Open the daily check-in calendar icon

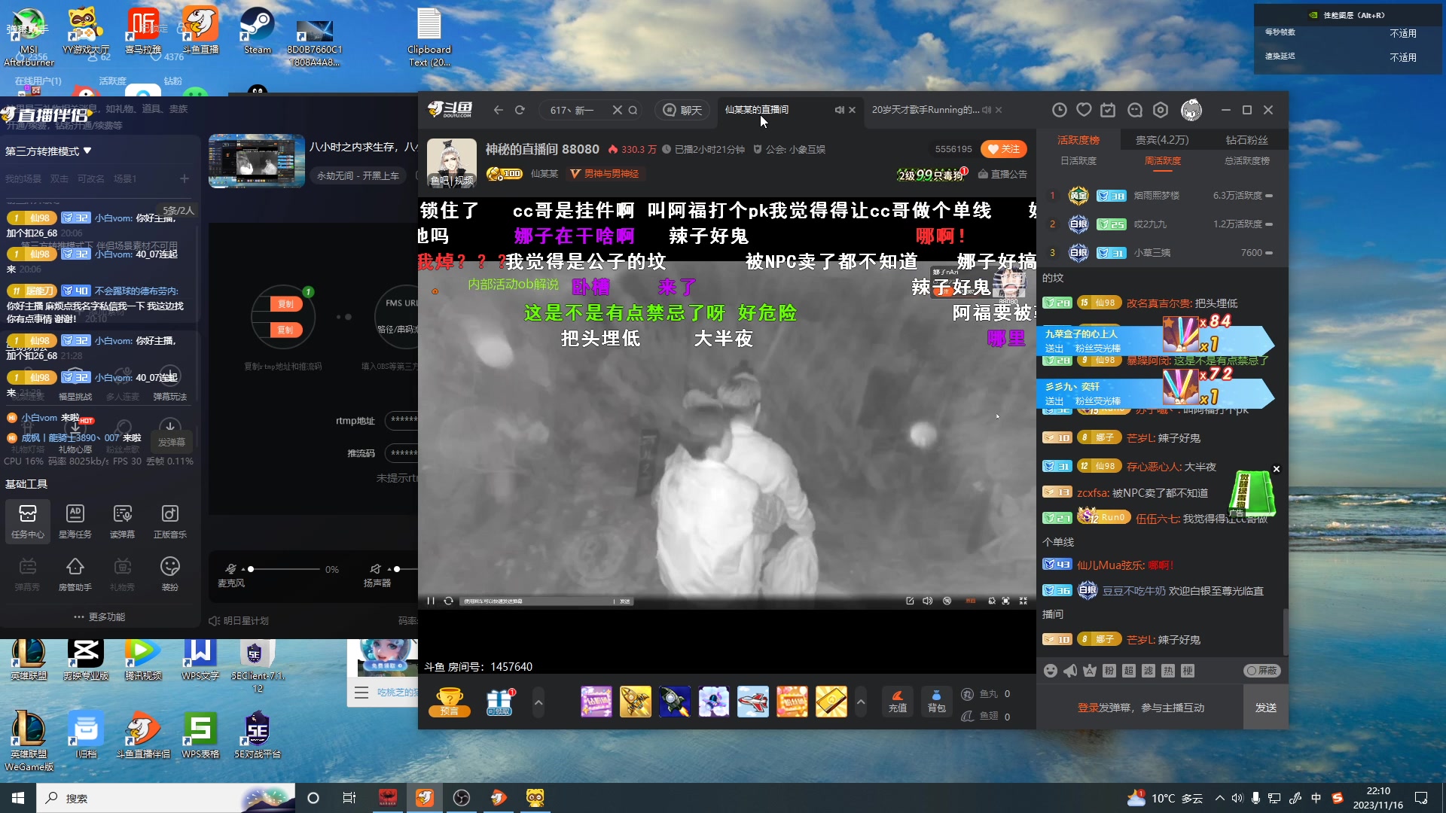coord(1108,110)
